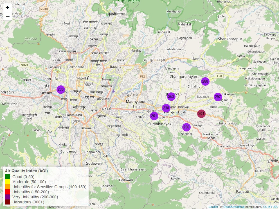
Task: Open the OpenStreetMap contributors link
Action: [234, 207]
